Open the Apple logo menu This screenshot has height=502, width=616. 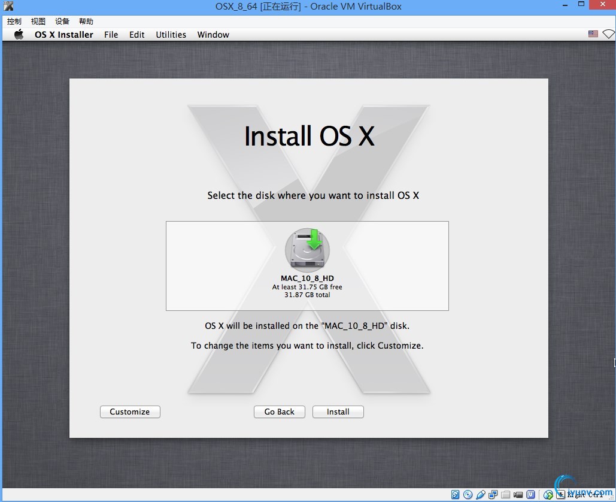click(19, 35)
